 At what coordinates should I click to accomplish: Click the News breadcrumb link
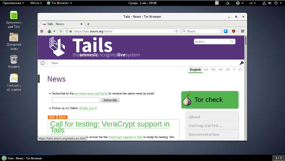pos(55,63)
